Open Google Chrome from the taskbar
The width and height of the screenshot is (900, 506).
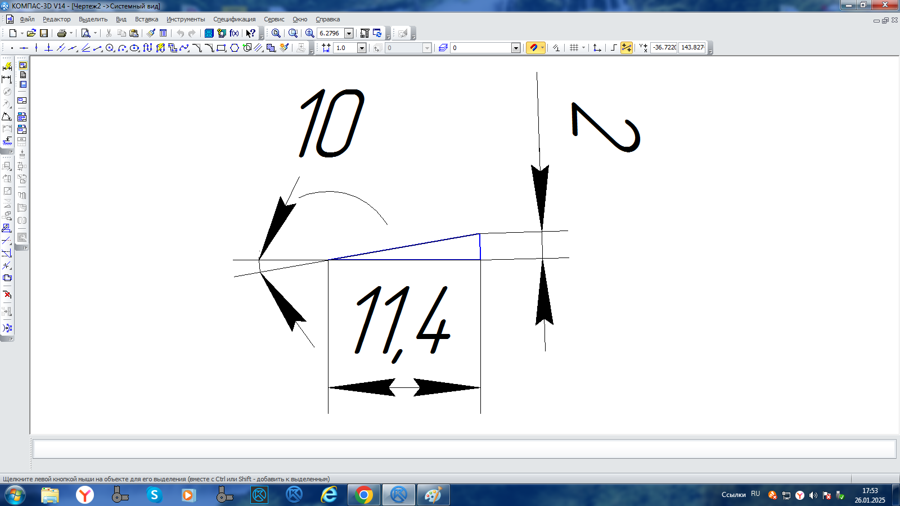point(364,495)
